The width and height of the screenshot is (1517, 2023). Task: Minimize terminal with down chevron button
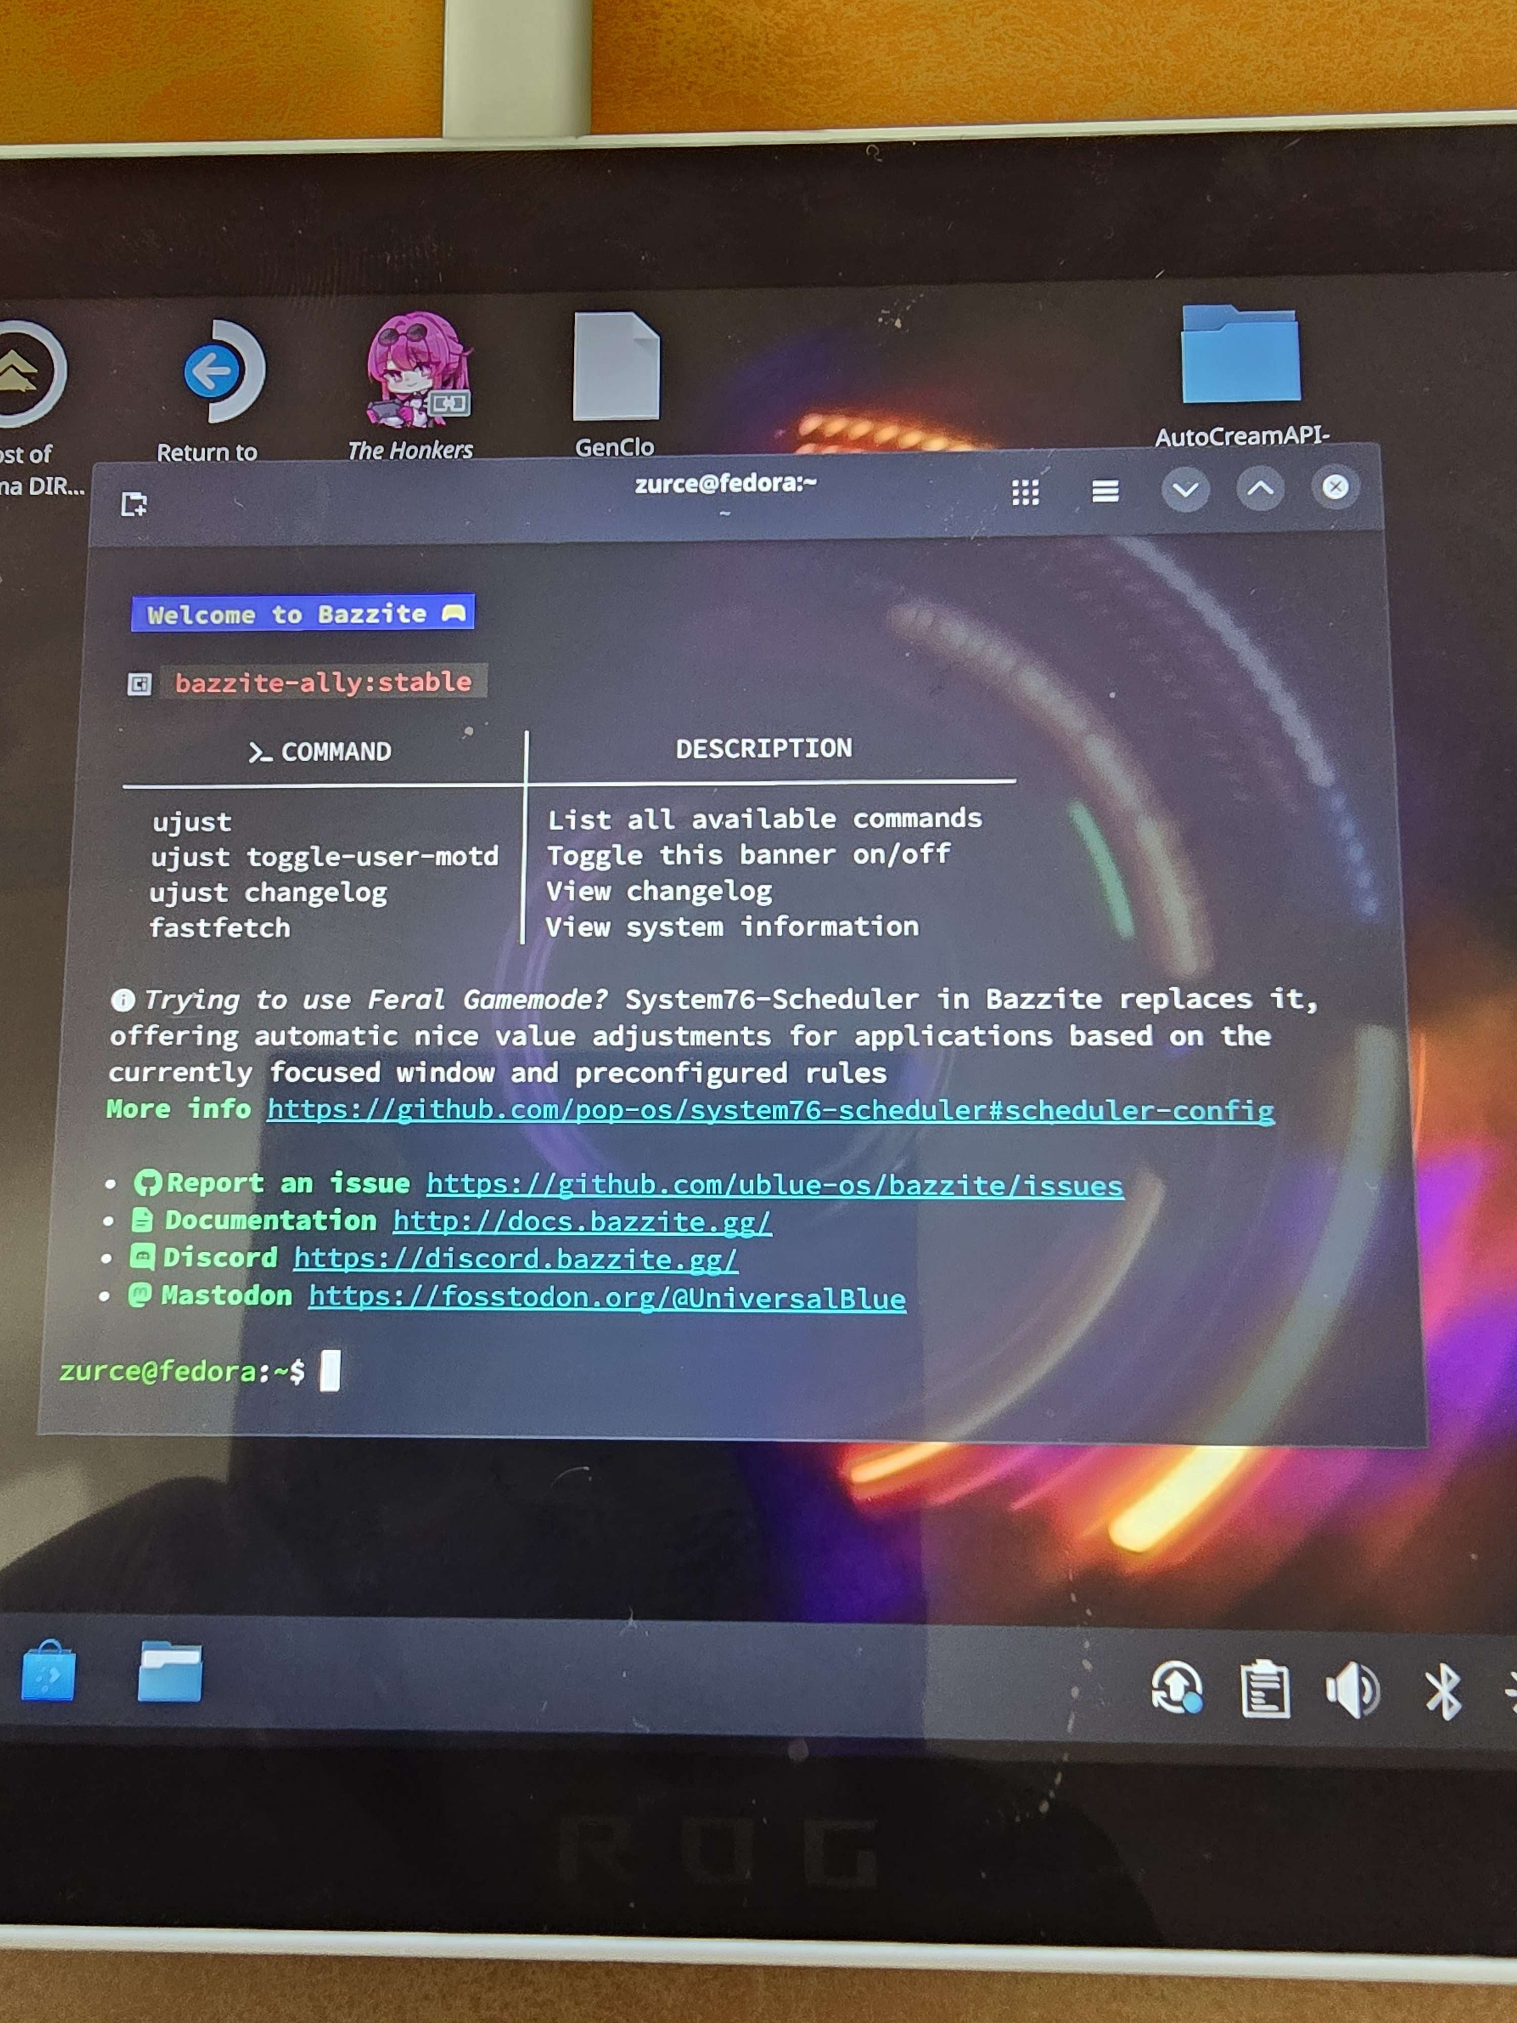pos(1185,489)
